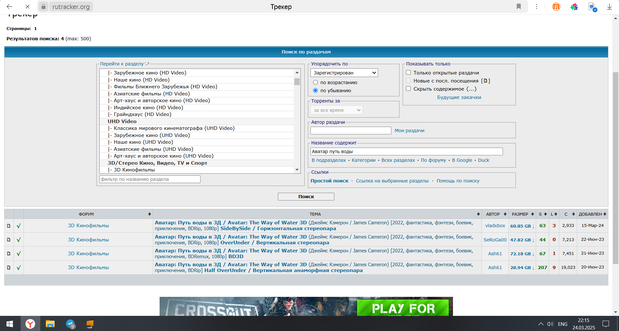This screenshot has height=331, width=619.
Task: Open File Explorer from the taskbar
Action: [x=50, y=324]
